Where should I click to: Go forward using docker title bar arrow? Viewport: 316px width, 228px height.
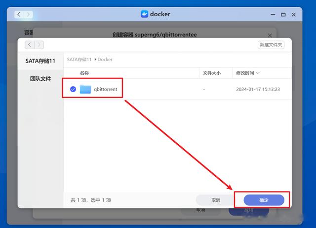pyautogui.click(x=28, y=14)
